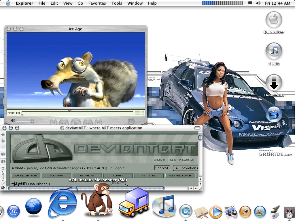This screenshot has height=221, width=295.
Task: Open the dark blue globe Dock icon
Action: click(x=33, y=206)
